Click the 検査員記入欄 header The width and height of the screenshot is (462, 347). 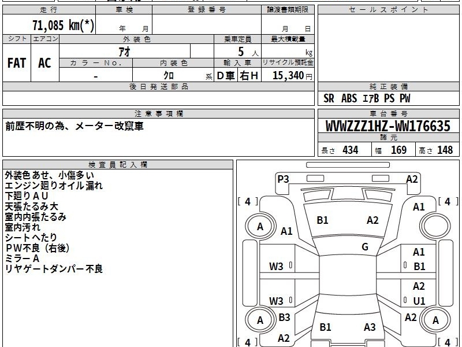click(x=118, y=165)
